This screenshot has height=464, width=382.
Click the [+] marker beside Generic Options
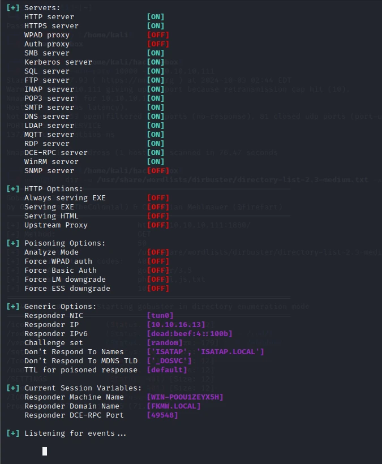click(x=12, y=307)
